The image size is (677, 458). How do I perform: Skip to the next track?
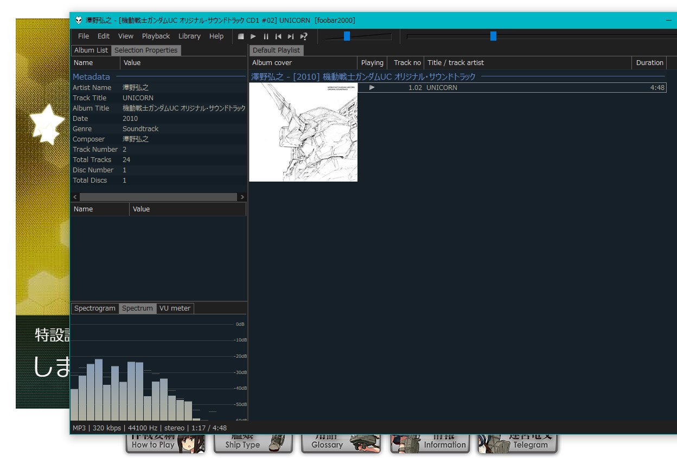(x=291, y=36)
